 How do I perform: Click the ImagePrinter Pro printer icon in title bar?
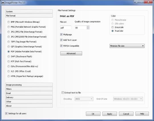[3, 3]
